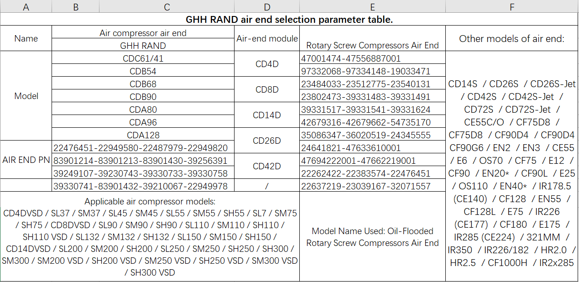Select column E header
Image resolution: width=579 pixels, height=282 pixels.
click(x=372, y=7)
